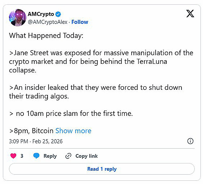This screenshot has width=203, height=184.
Task: Follow the AMCrypto account
Action: coord(80,22)
